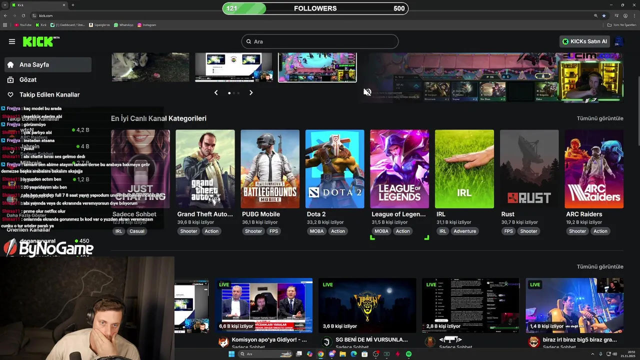Open the IRL category card

coord(464,169)
